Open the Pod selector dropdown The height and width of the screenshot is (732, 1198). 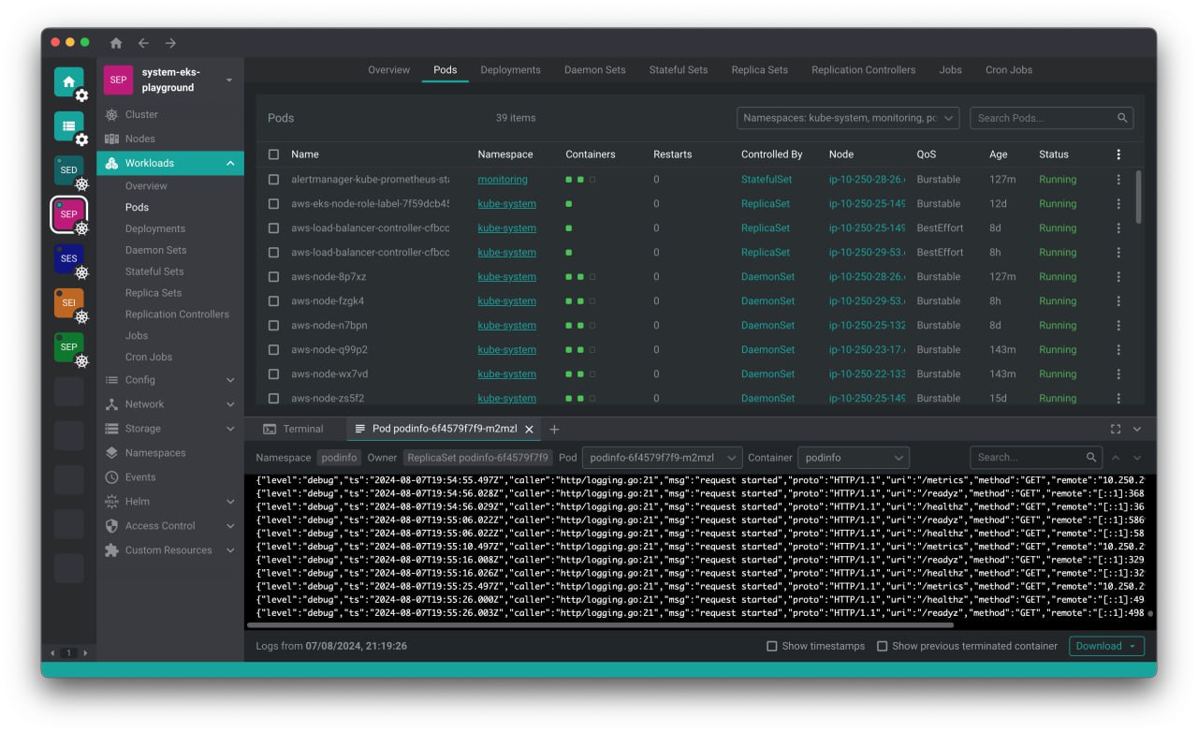pyautogui.click(x=662, y=458)
